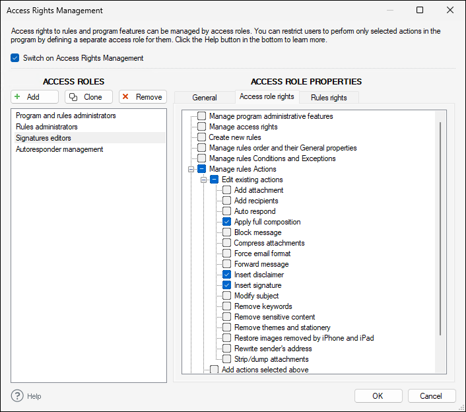Toggle the Manage rules Actions checkbox
This screenshot has width=466, height=412.
pos(202,169)
